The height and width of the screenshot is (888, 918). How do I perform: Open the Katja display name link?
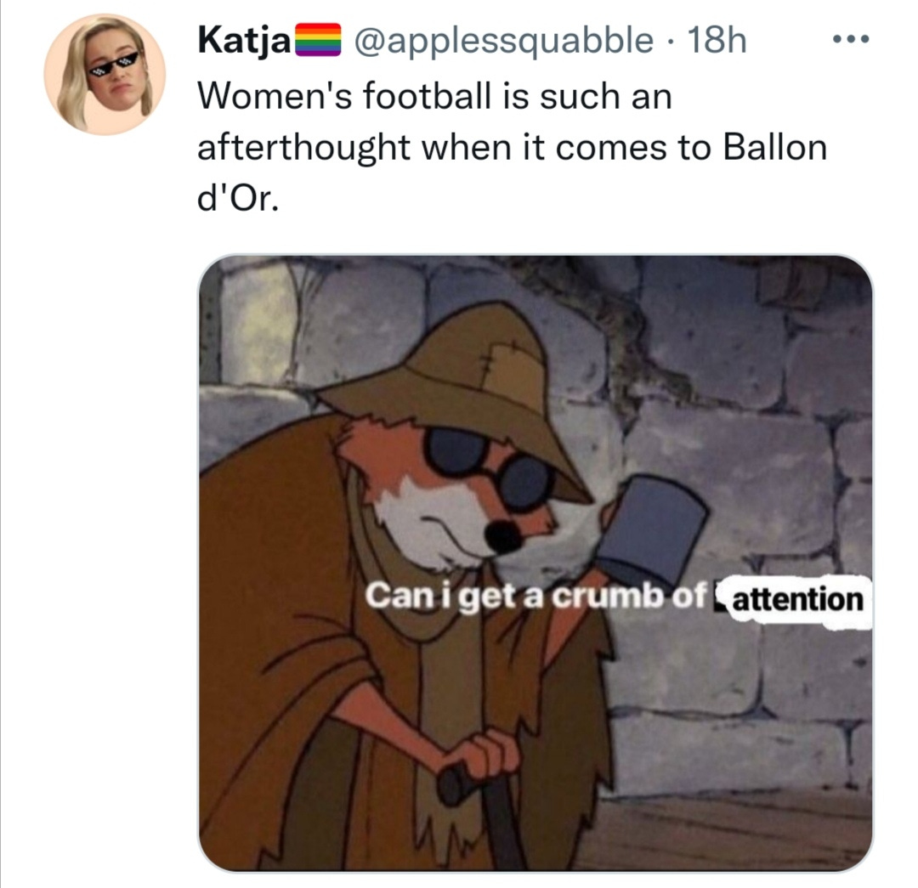pos(244,41)
